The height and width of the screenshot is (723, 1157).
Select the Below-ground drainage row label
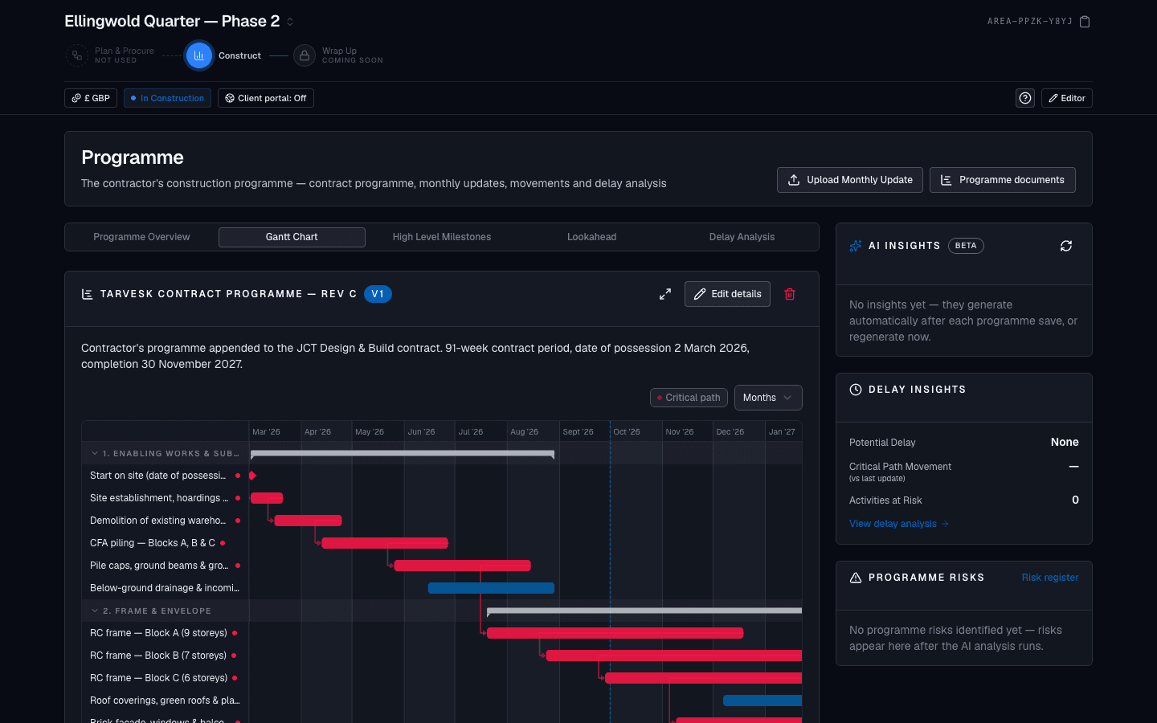click(x=165, y=588)
